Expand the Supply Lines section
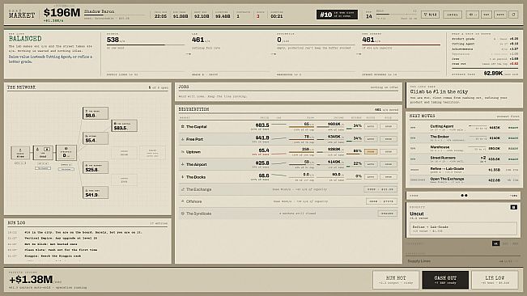527x296 pixels. (x=464, y=261)
